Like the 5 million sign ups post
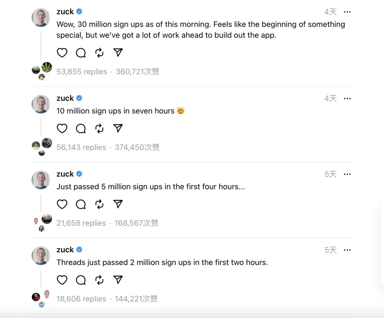 click(62, 204)
